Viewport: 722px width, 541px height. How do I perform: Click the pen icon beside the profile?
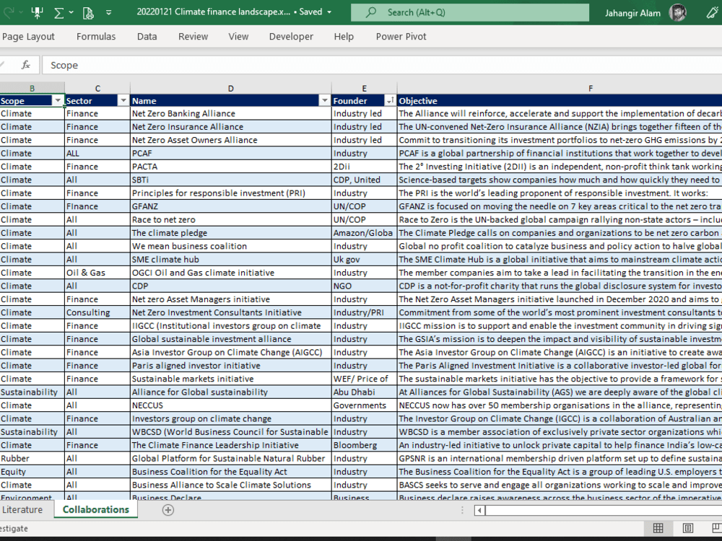(712, 12)
